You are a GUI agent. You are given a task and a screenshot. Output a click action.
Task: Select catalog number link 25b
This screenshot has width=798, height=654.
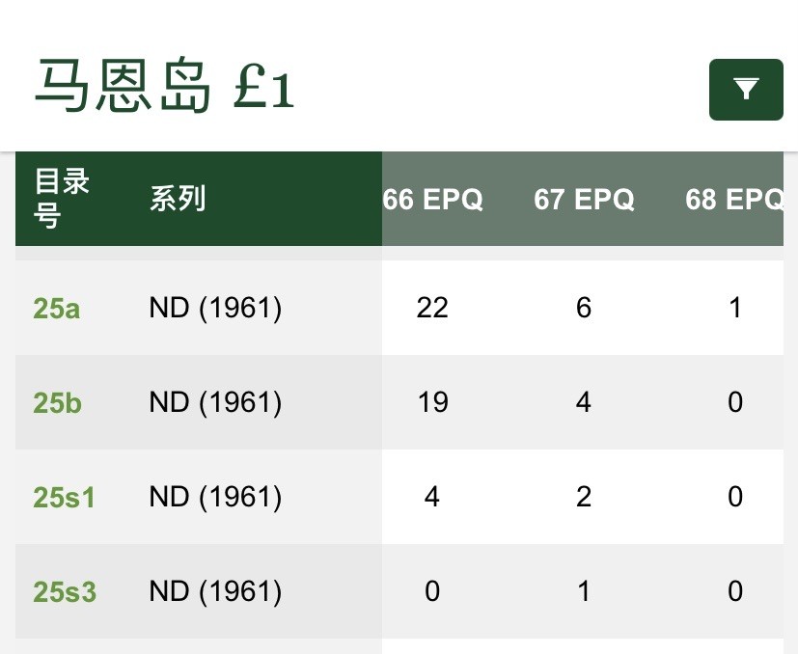[x=56, y=402]
